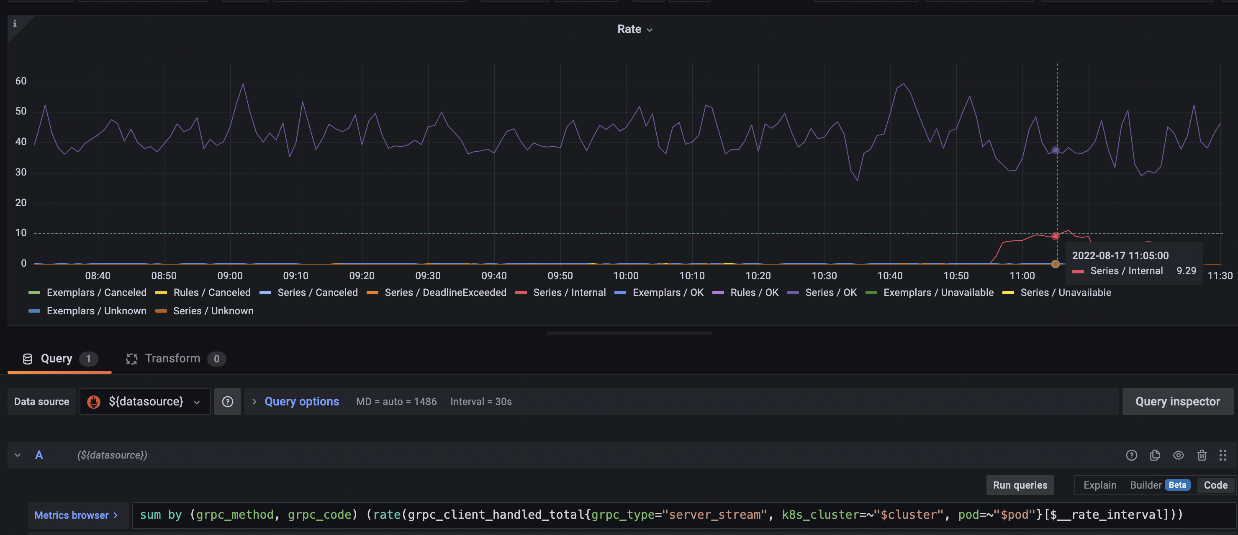
Task: Click the Transform tab icon
Action: tap(132, 359)
